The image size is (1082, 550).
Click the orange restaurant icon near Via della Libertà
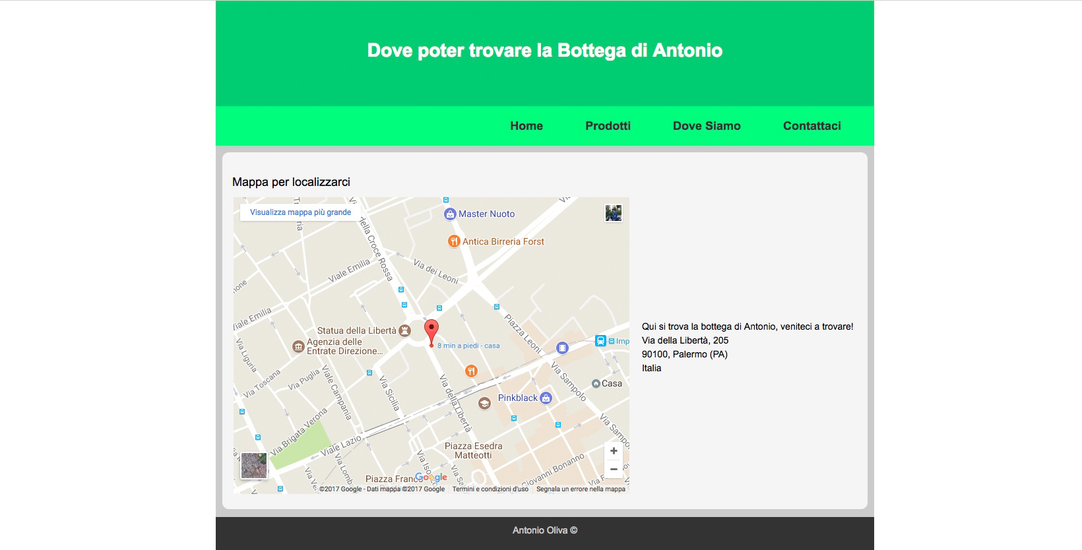[x=471, y=371]
